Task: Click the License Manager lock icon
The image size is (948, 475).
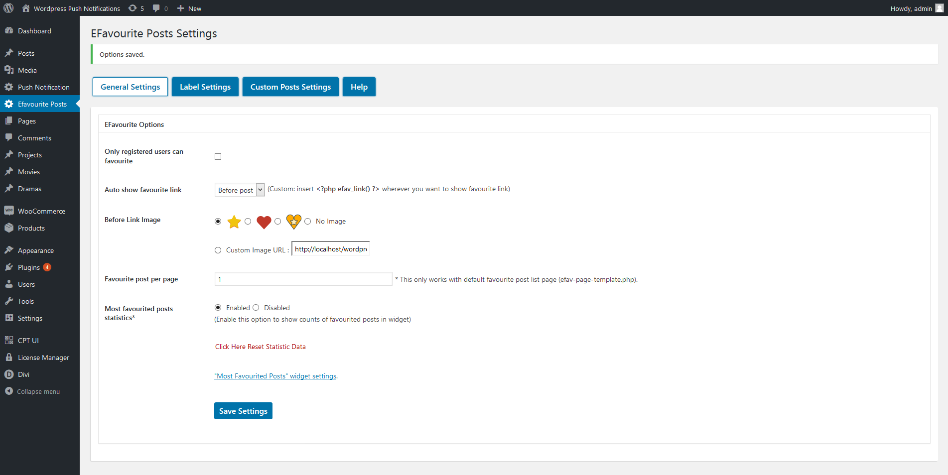Action: coord(9,357)
